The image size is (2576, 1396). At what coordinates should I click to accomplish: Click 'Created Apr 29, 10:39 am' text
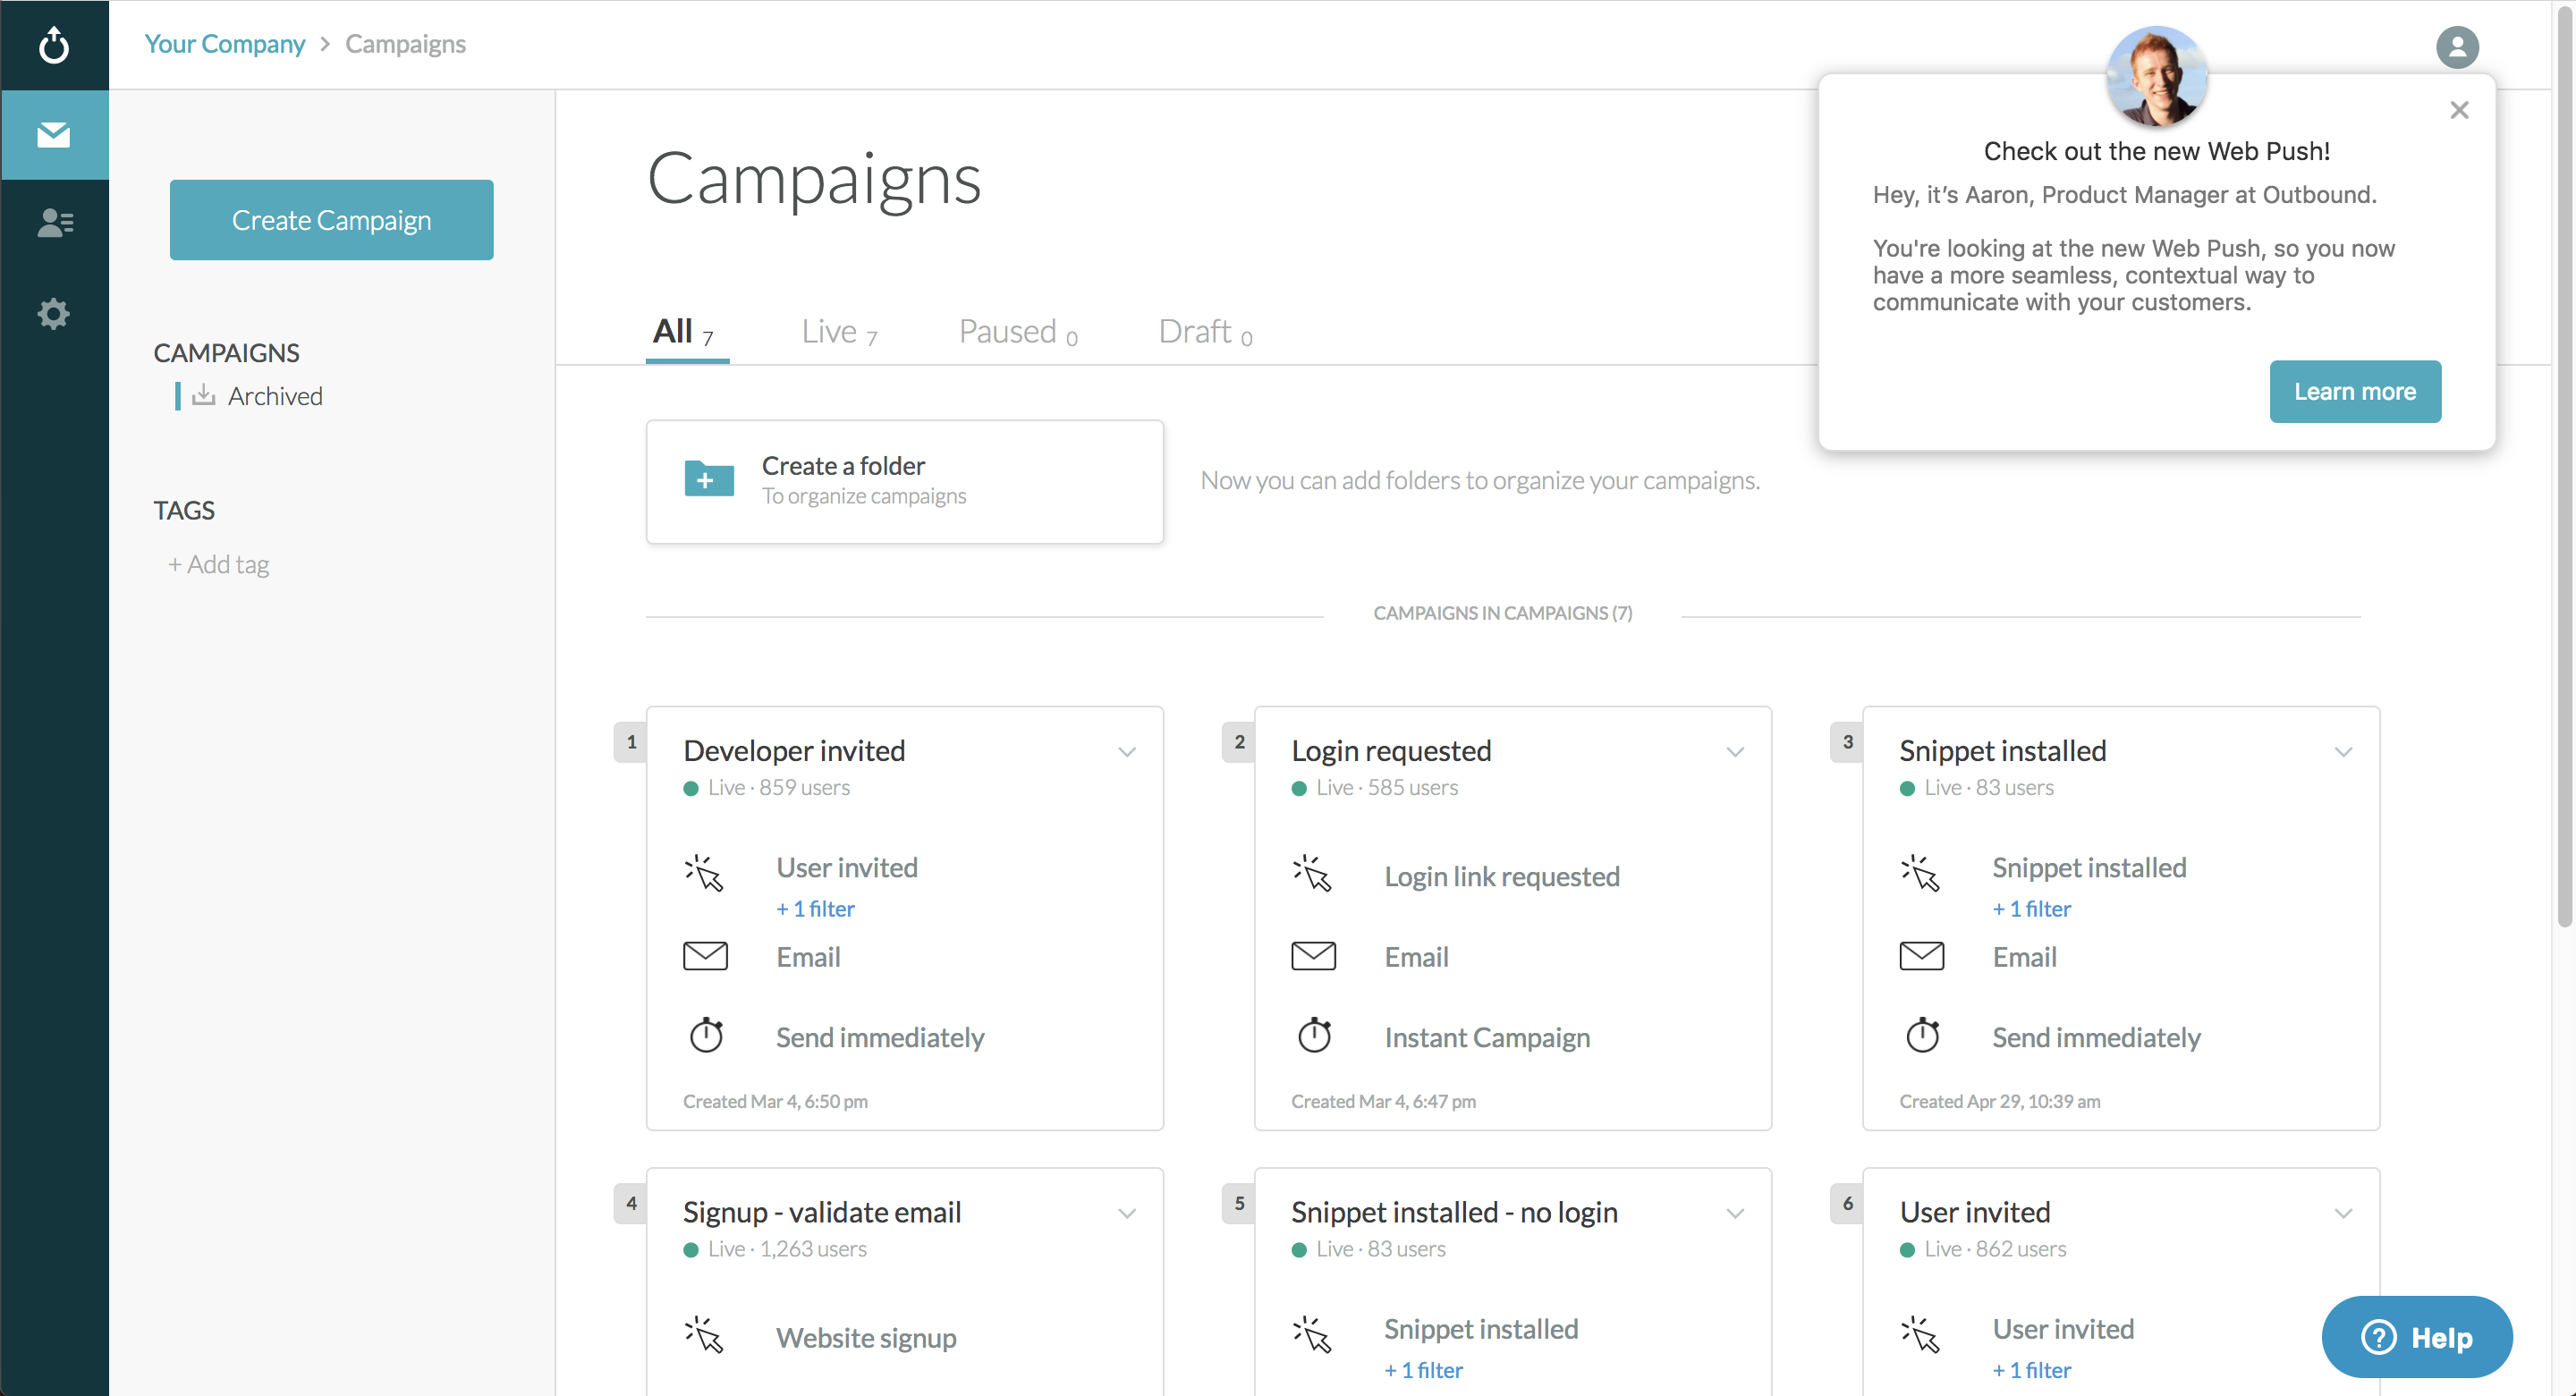[x=2000, y=1101]
